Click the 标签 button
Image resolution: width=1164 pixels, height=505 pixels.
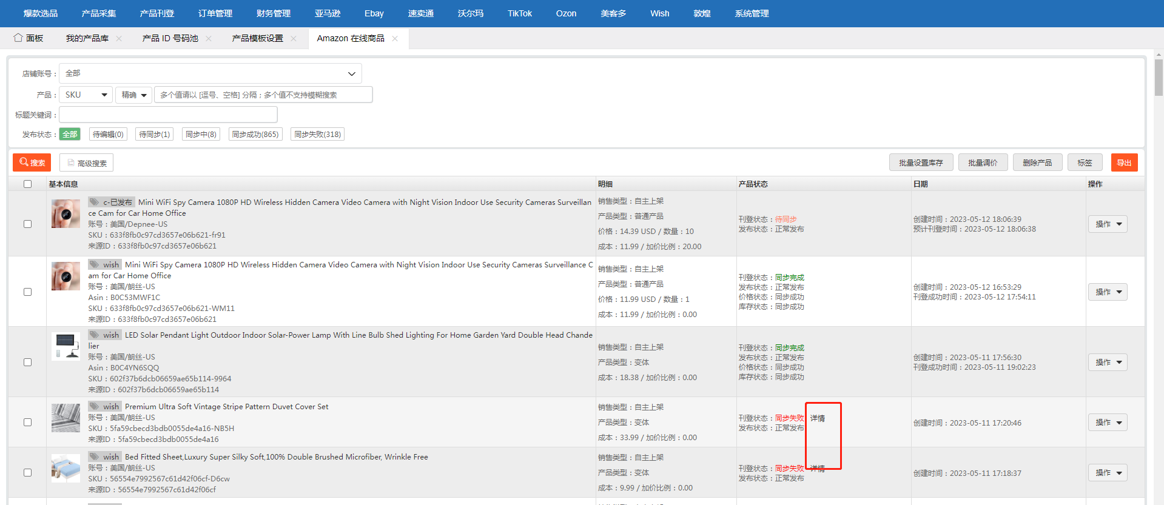tap(1085, 162)
